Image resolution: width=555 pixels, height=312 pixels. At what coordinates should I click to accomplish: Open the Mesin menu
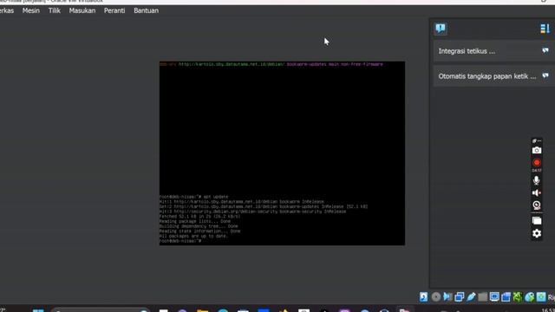(x=31, y=10)
